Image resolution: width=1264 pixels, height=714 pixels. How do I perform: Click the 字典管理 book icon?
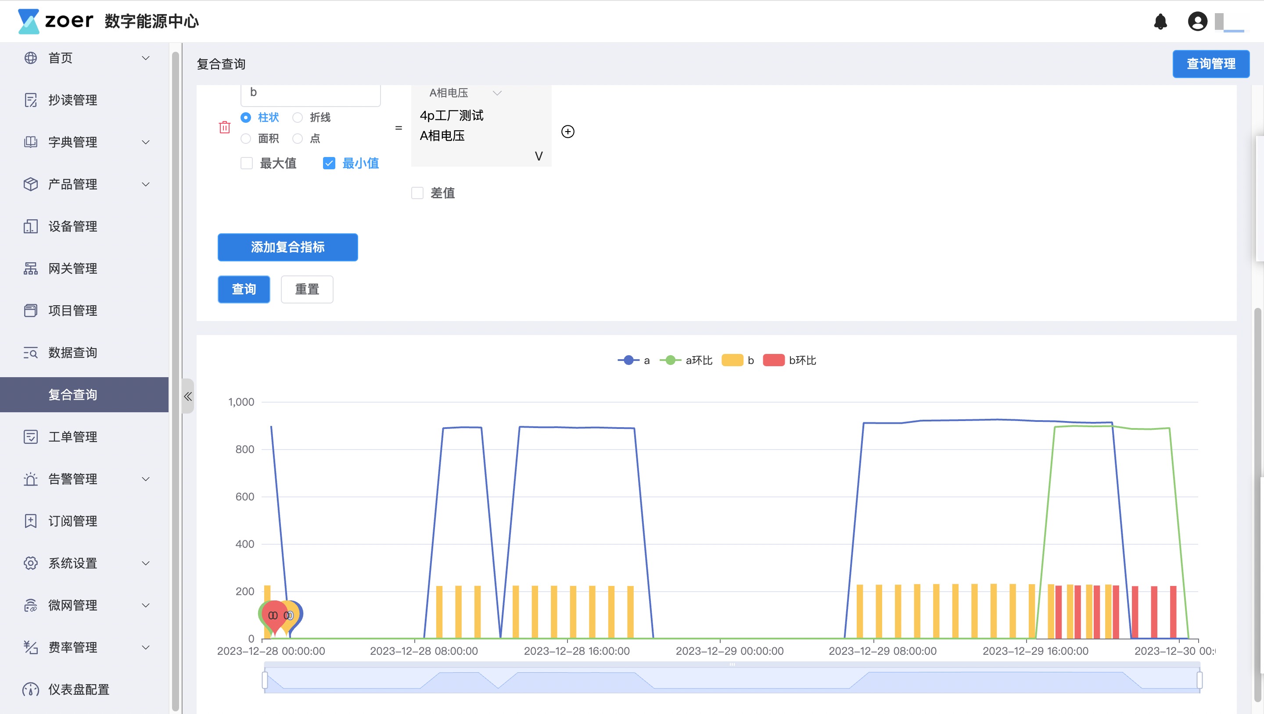click(x=30, y=142)
